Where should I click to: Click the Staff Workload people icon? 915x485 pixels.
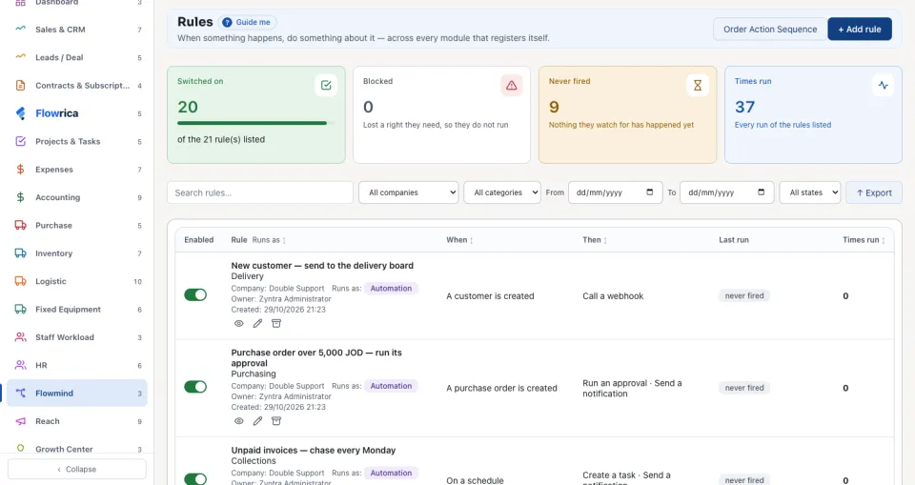[x=20, y=337]
